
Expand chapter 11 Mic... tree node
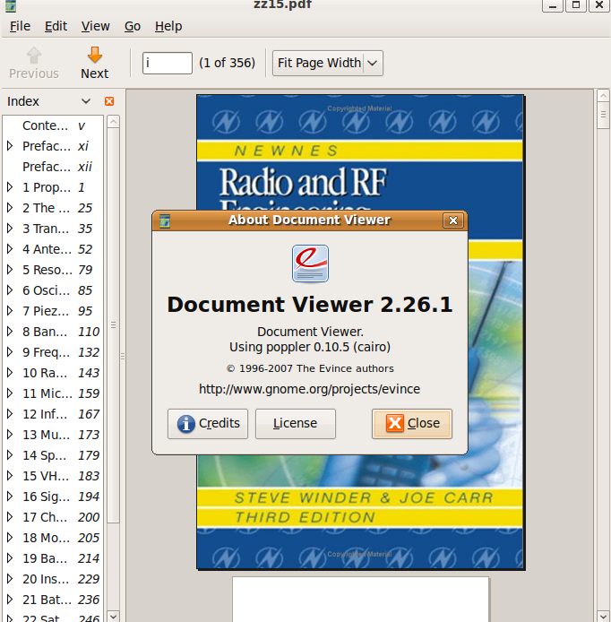pos(11,393)
